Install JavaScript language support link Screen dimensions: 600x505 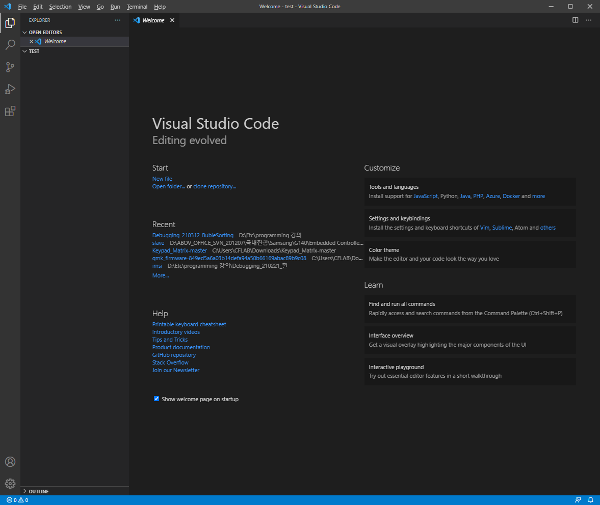426,196
